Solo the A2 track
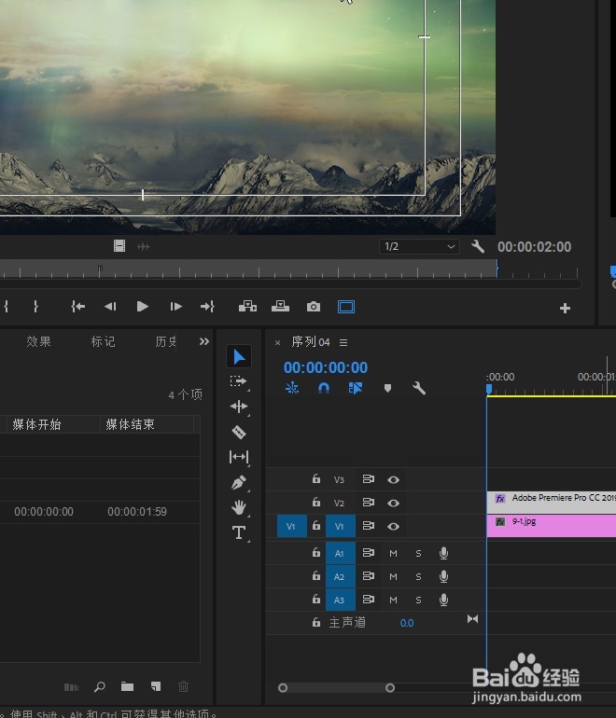 418,576
